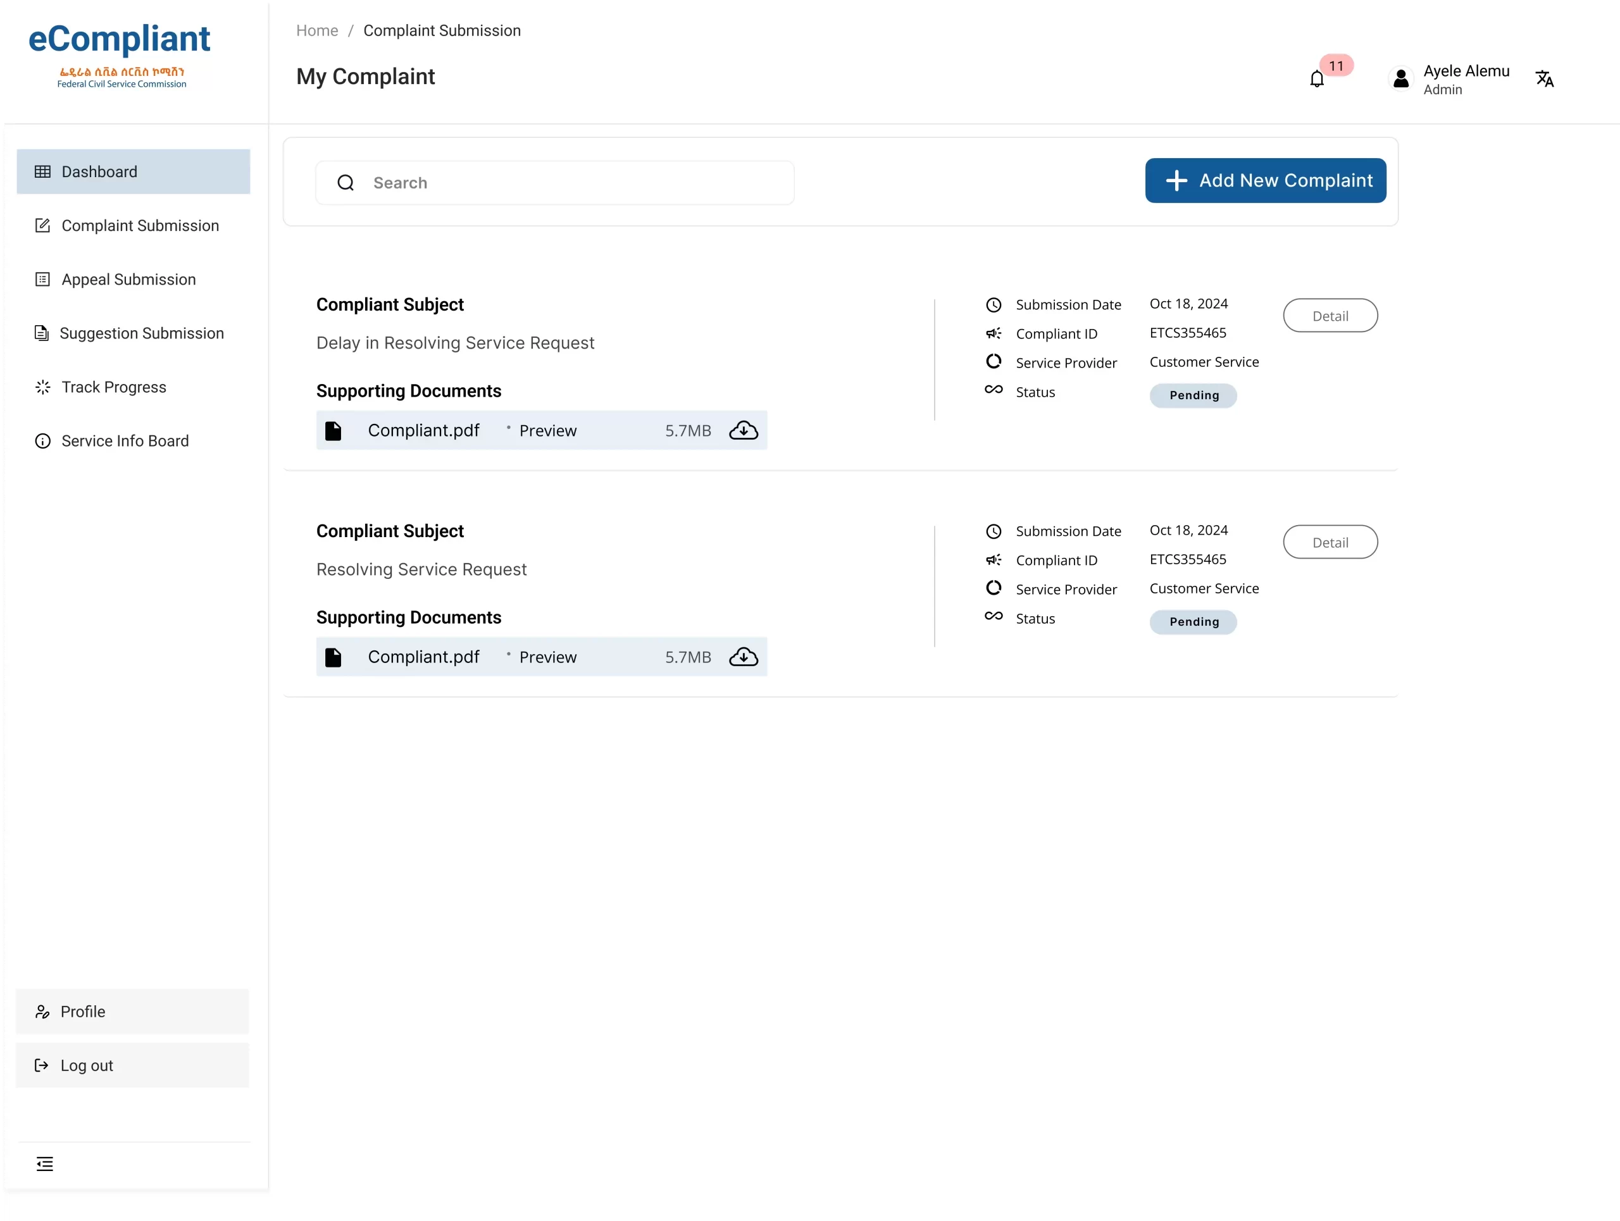Open Detail for the first complaint
This screenshot has width=1620, height=1221.
tap(1330, 316)
